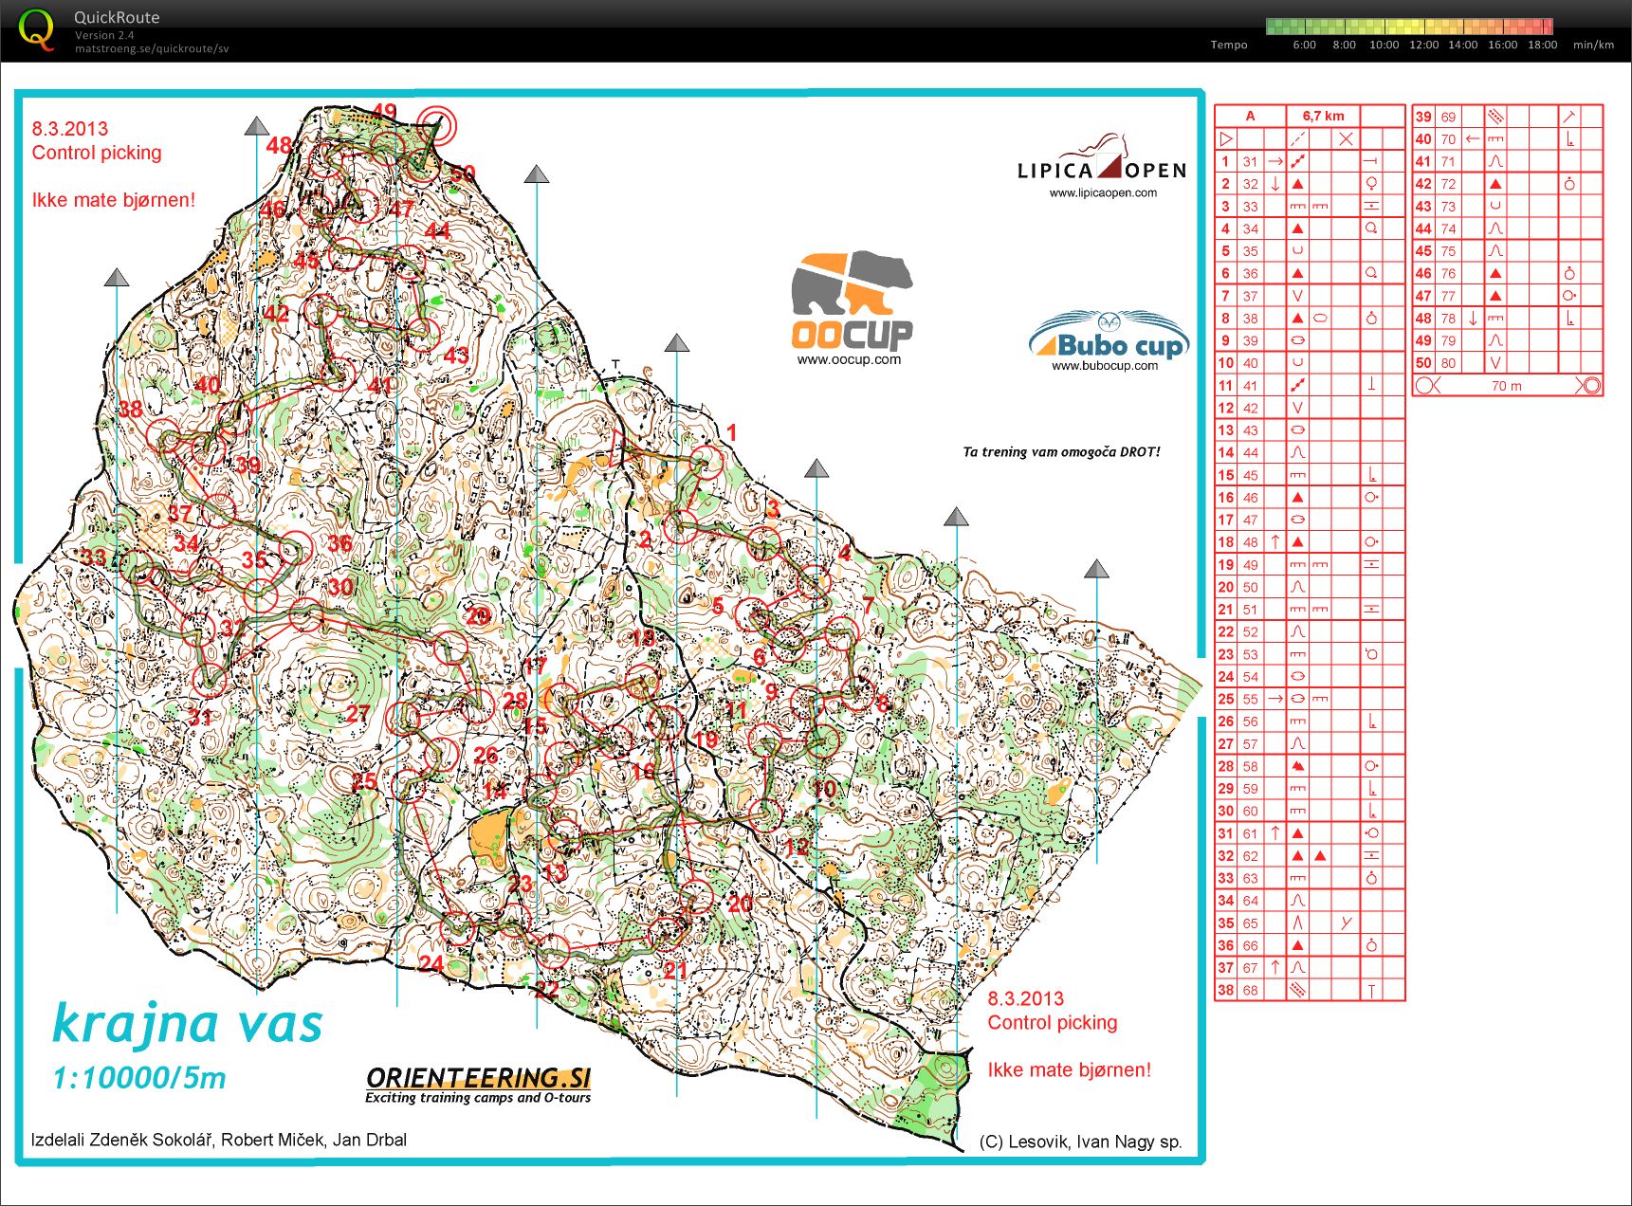
Task: Click the tempo color gradient scale
Action: click(1409, 27)
